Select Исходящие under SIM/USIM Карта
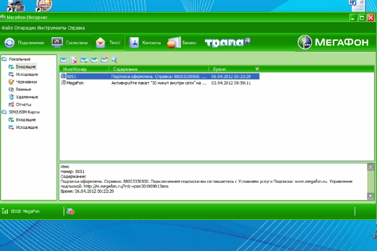The image size is (377, 251). [27, 127]
